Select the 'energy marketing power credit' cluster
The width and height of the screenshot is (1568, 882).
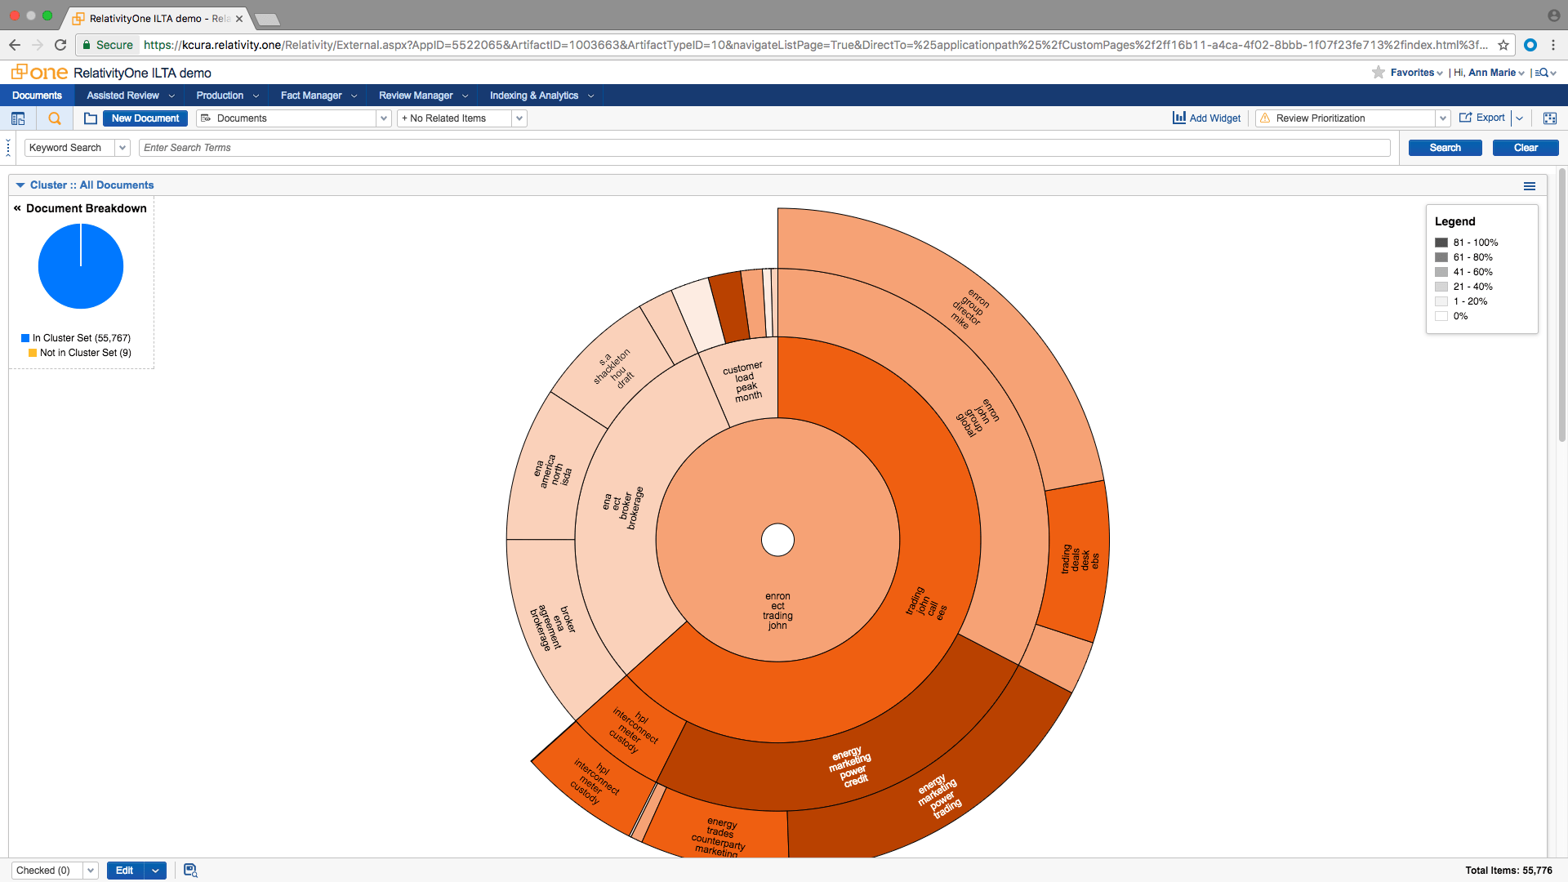[850, 767]
